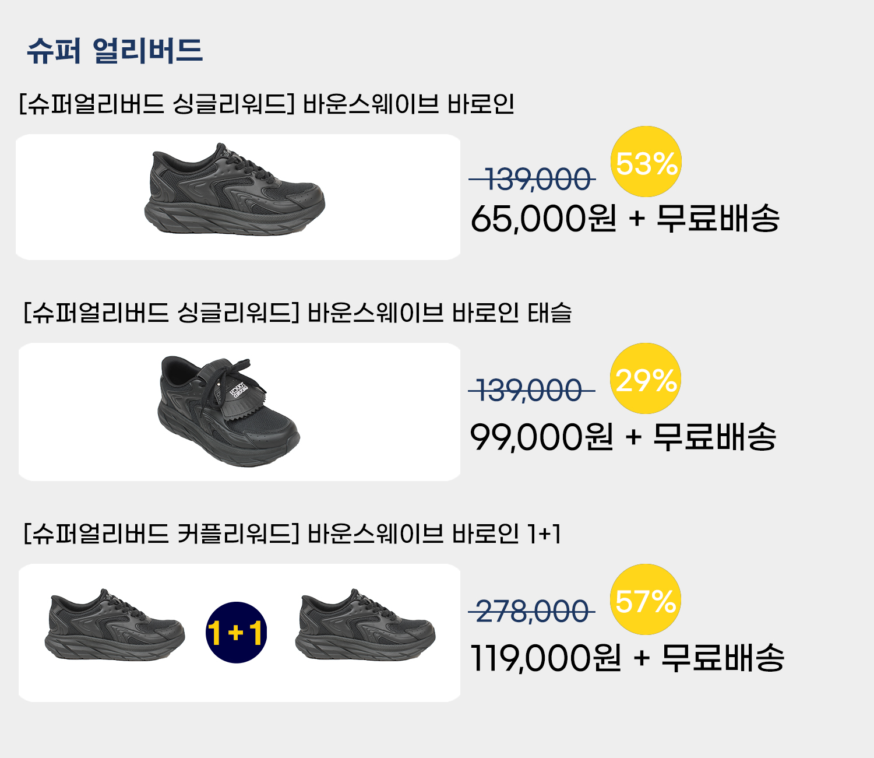Select the 99,000원 + 무료배송 price

(x=623, y=437)
